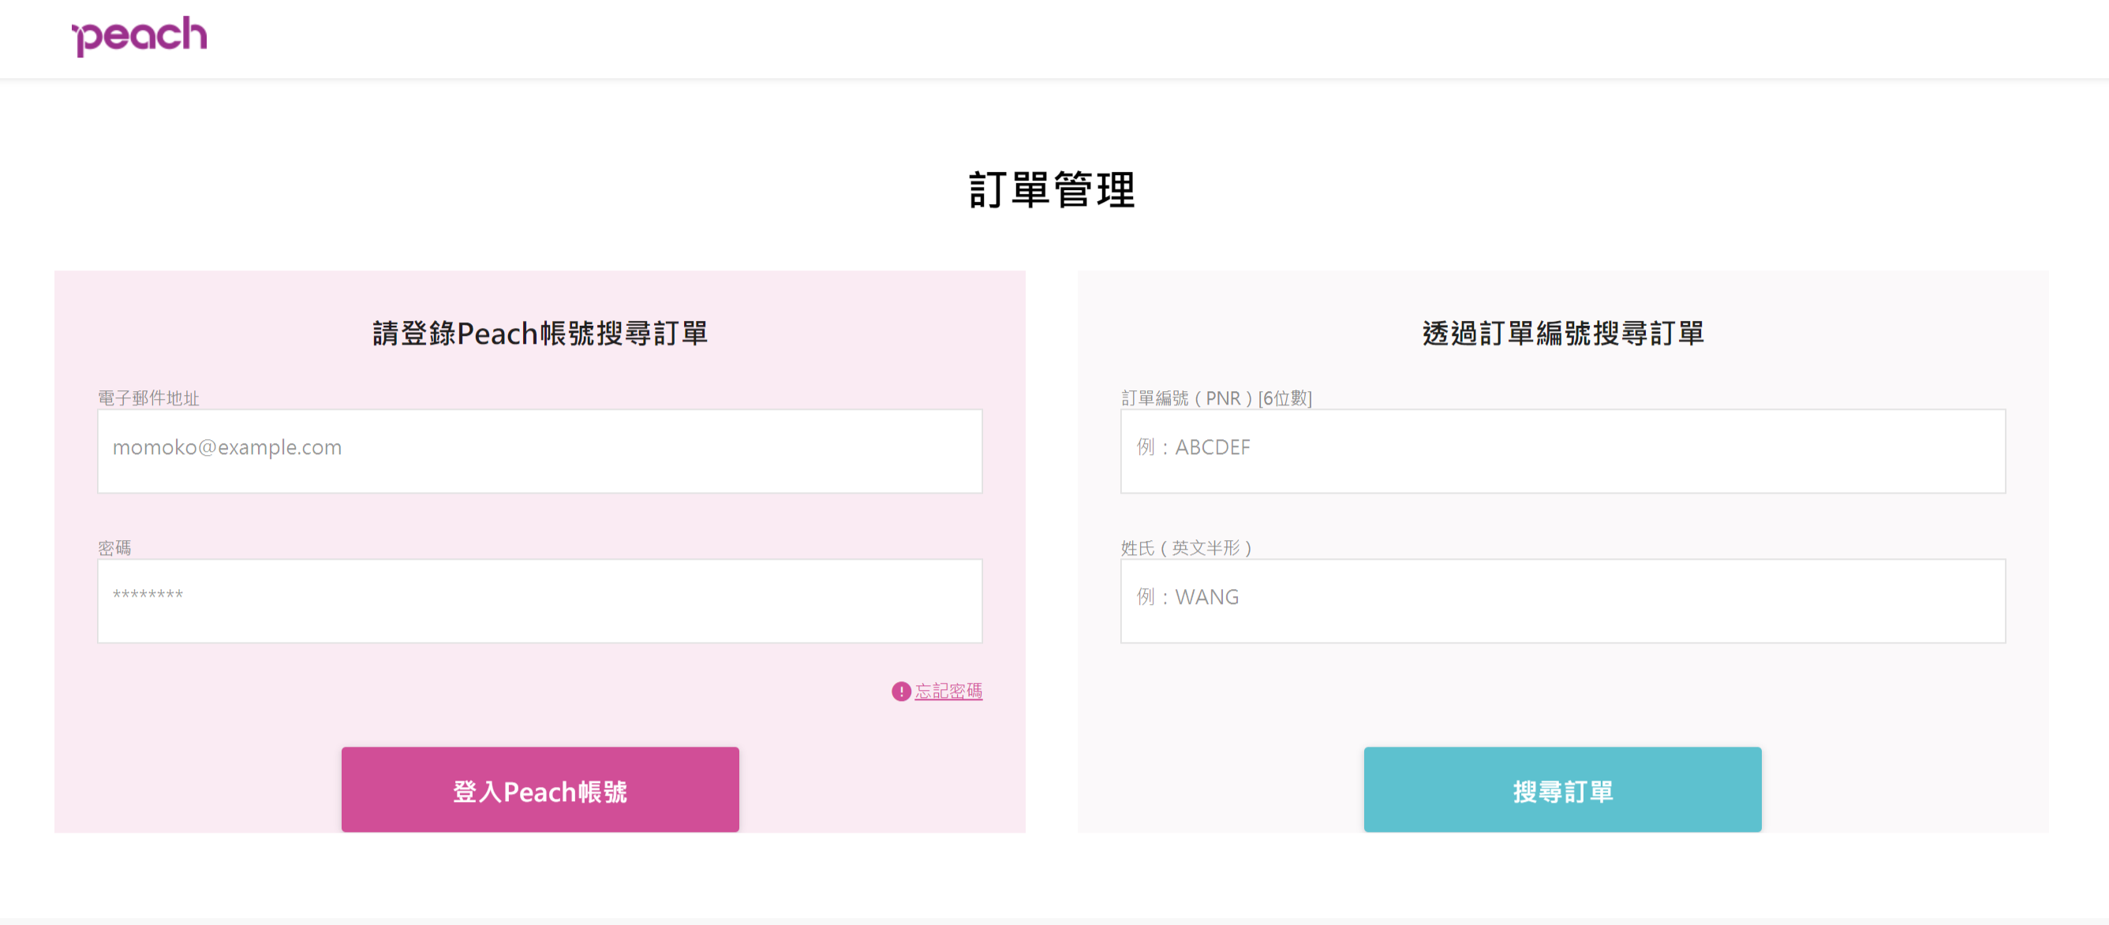
Task: Click the 請登錄Peach帳號搜尋訂單 heading
Action: click(540, 333)
